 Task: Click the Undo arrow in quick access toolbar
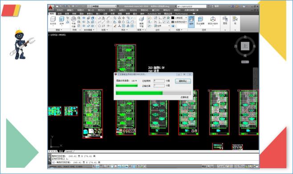[77, 6]
